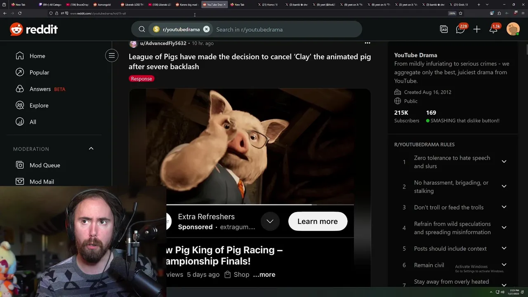
Task: Collapse the Moderation section chevron
Action: tap(91, 148)
